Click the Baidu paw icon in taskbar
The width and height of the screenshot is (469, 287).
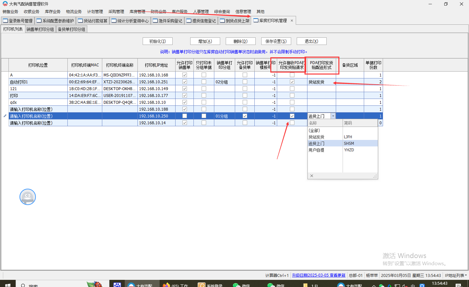(x=117, y=285)
